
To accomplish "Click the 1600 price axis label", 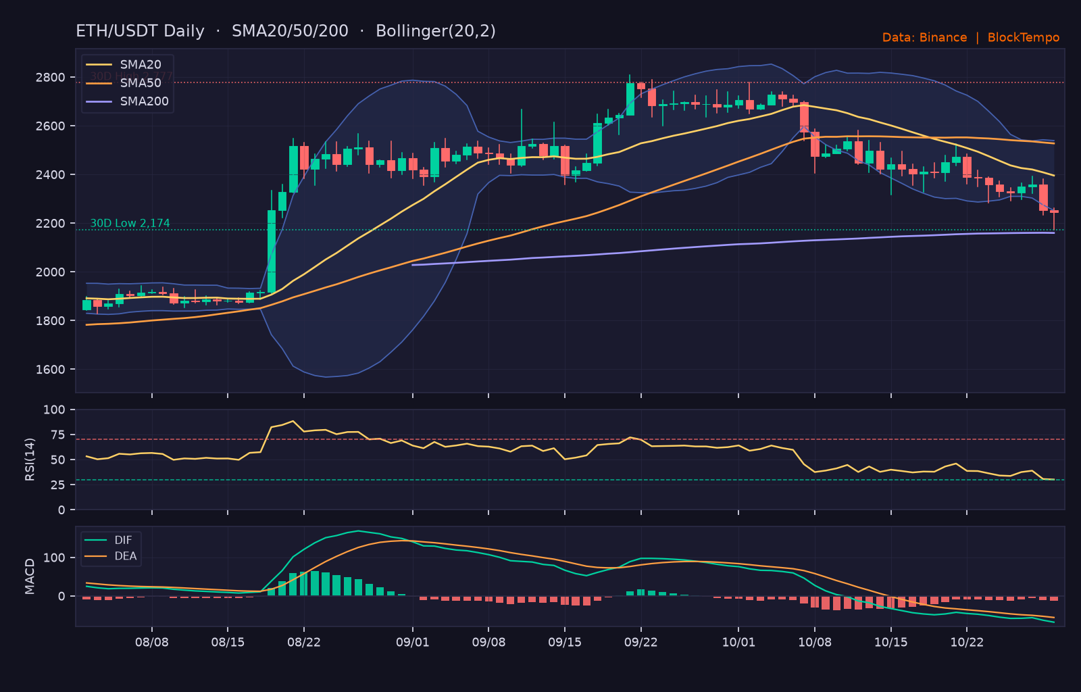I will 51,370.
